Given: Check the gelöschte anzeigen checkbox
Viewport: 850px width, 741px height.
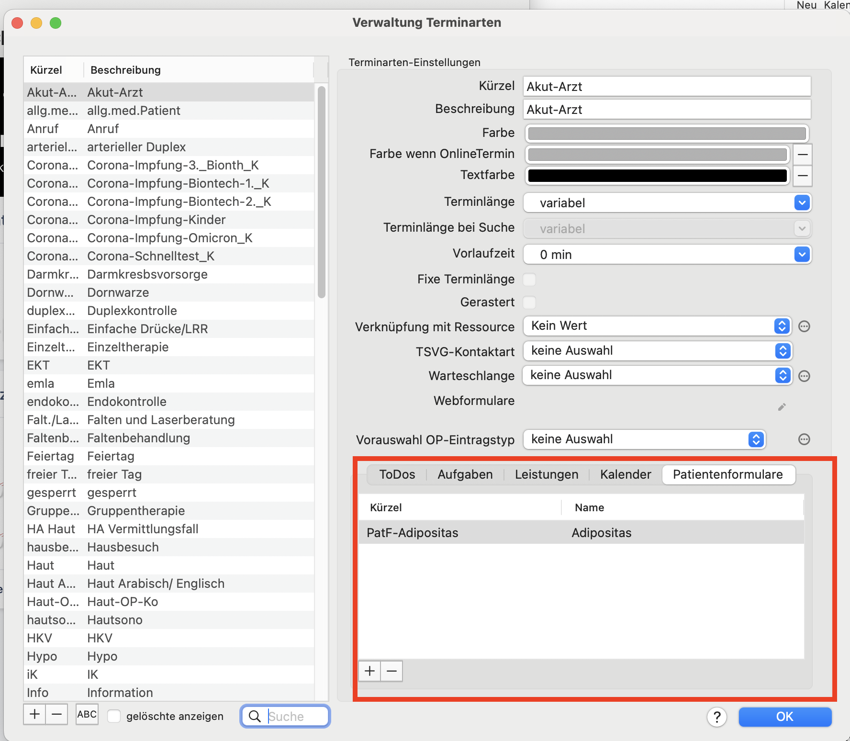Looking at the screenshot, I should coord(114,716).
